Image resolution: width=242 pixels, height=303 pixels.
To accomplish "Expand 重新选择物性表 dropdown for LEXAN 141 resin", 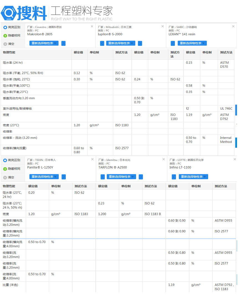I will (192, 43).
